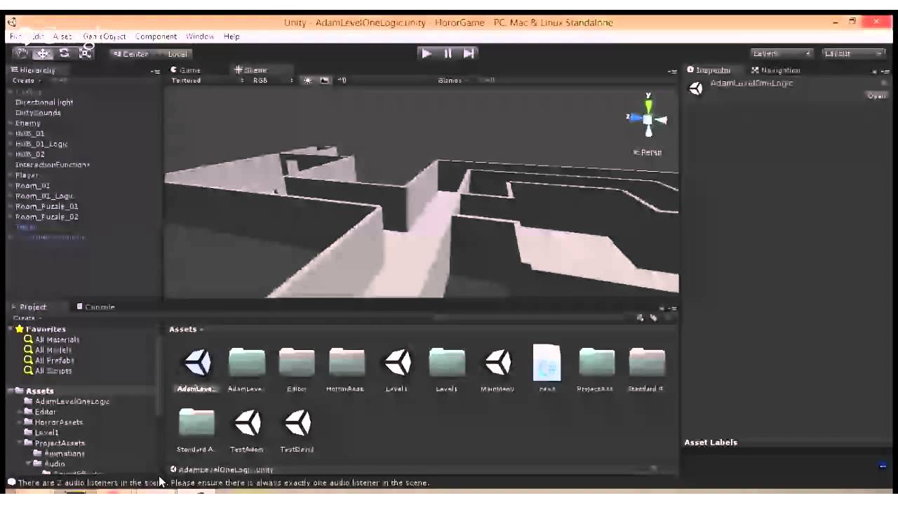Start Play mode with the play button
The height and width of the screenshot is (505, 898).
[427, 53]
